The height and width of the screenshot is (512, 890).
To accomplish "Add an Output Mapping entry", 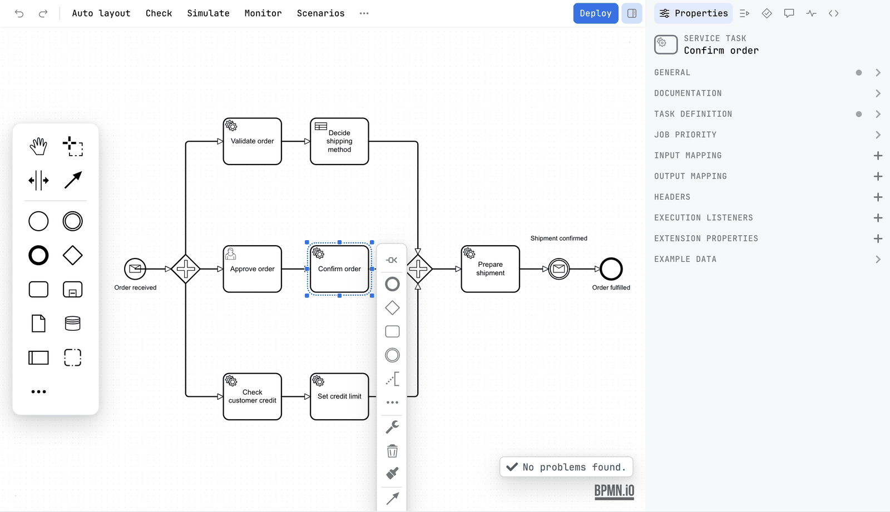I will tap(878, 176).
